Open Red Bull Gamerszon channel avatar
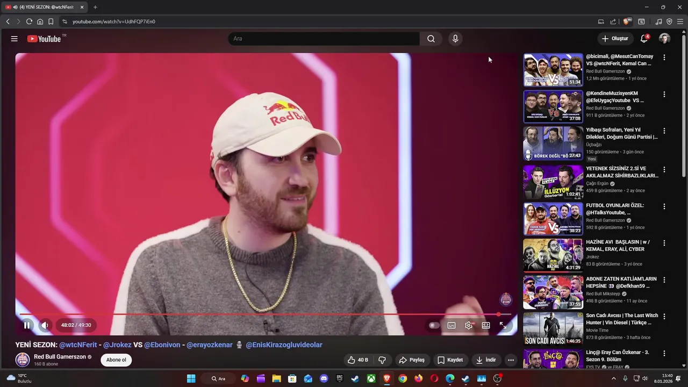This screenshot has width=688, height=387. [23, 360]
